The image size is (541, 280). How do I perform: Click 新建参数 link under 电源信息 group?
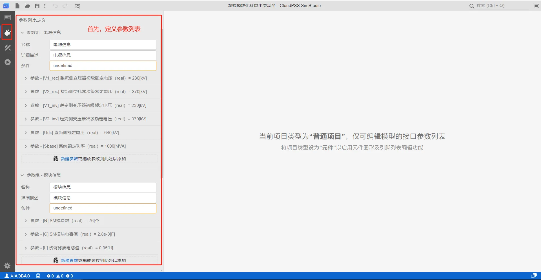click(69, 159)
